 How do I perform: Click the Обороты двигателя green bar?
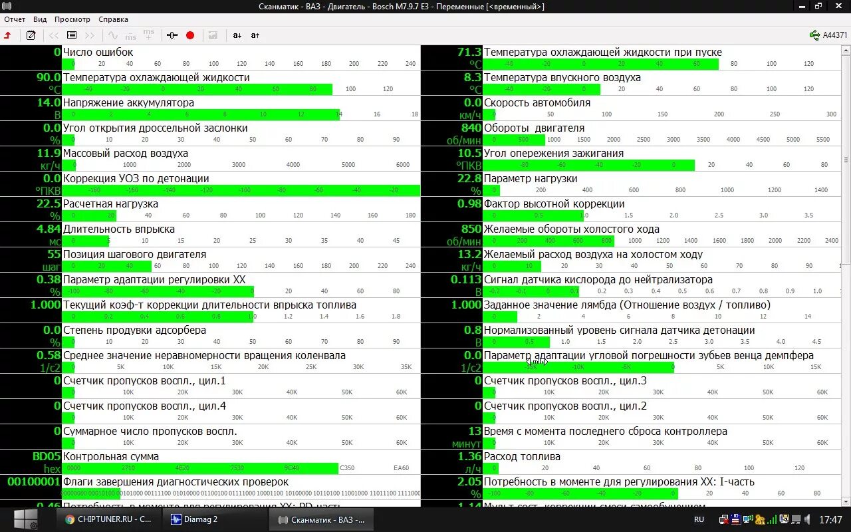(514, 140)
